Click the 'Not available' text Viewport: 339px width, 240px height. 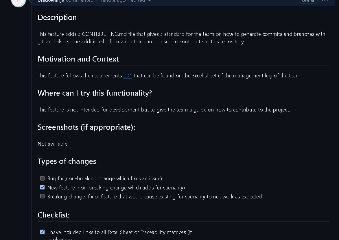[52, 144]
